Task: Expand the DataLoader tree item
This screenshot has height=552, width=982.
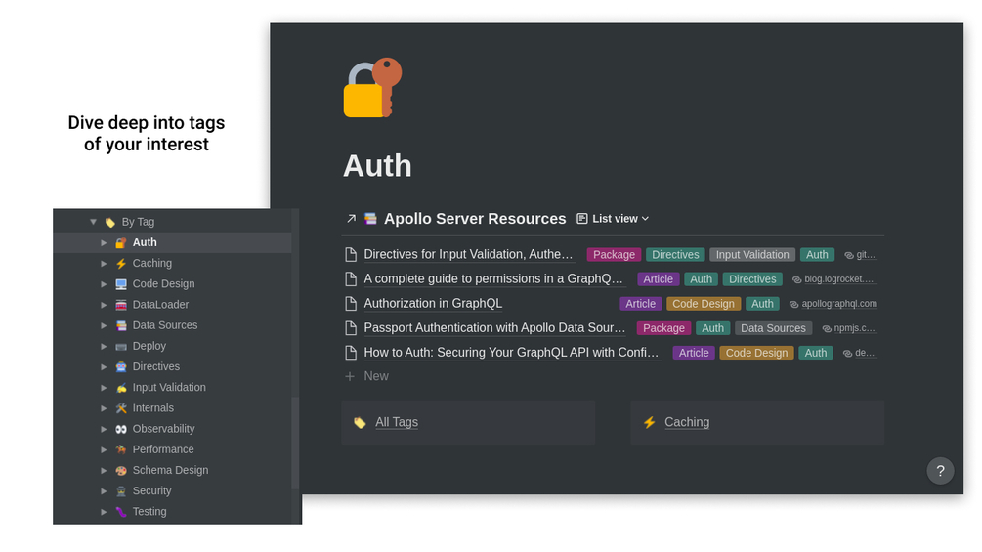Action: (x=104, y=305)
